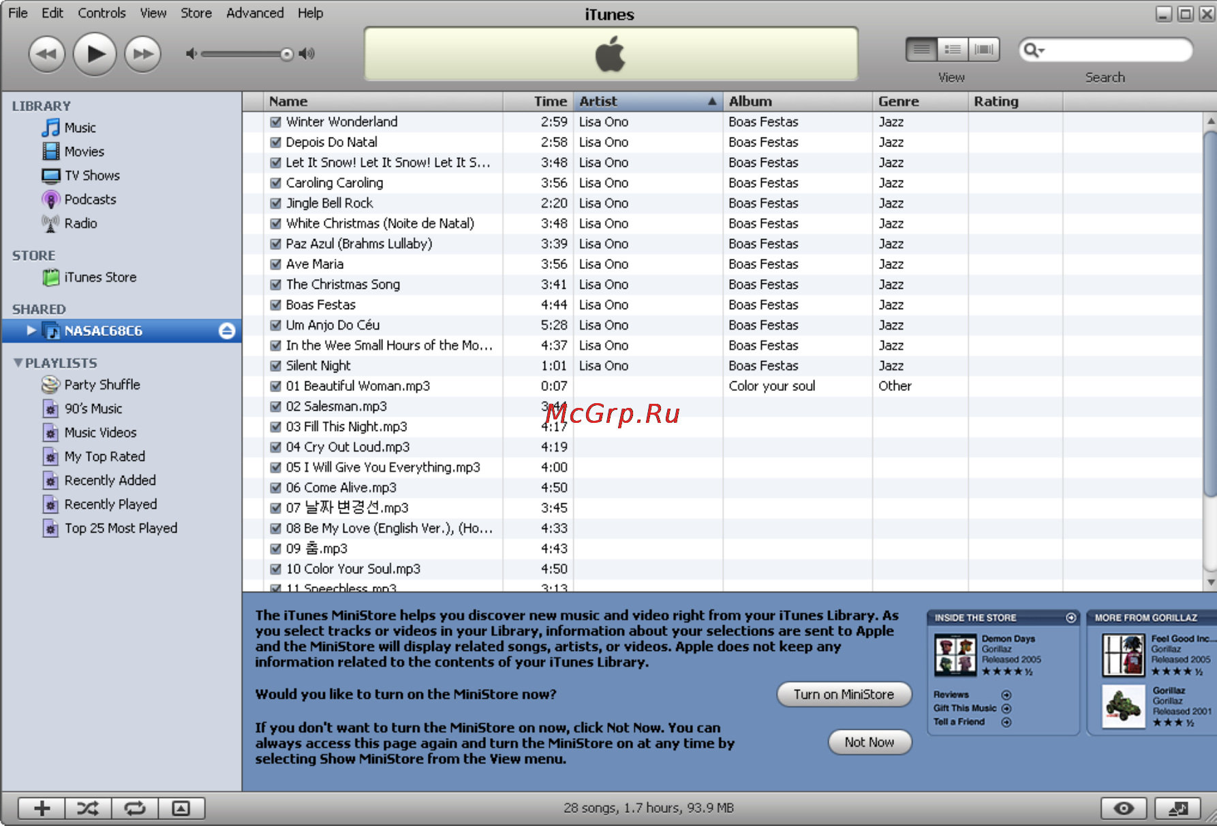Click the Play button
The image size is (1217, 826).
95,54
